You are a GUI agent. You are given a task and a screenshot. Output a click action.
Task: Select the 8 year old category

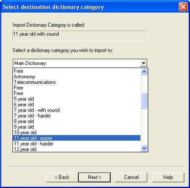click(x=77, y=121)
